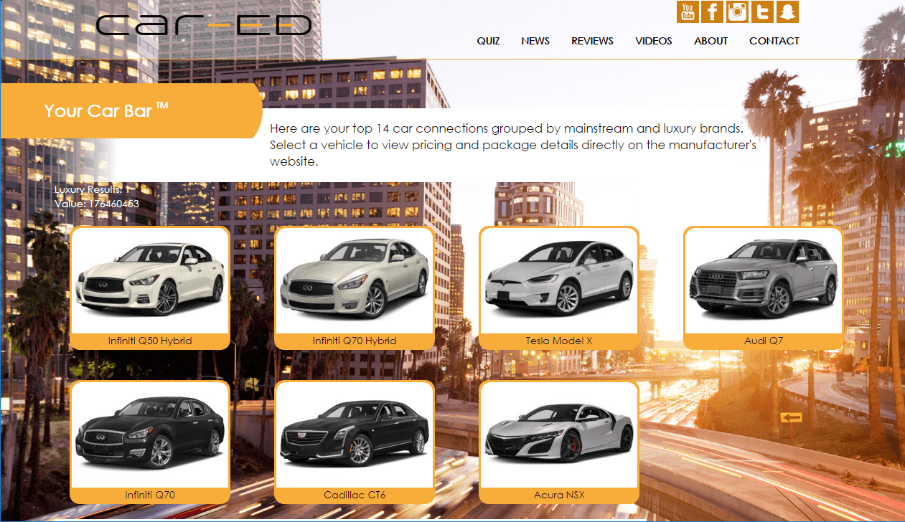Select the Tesla Model X card
This screenshot has width=905, height=522.
[x=558, y=287]
